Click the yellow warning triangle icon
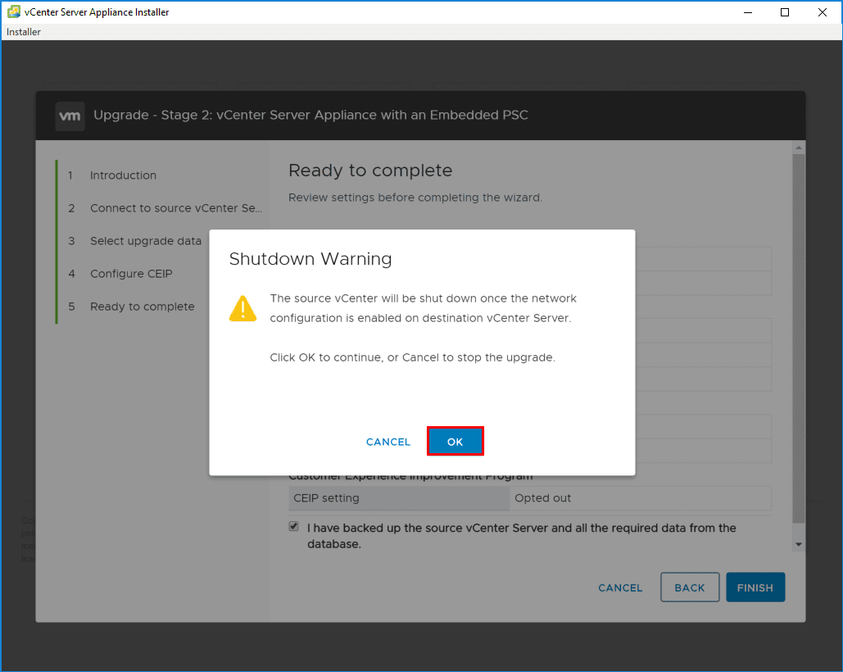This screenshot has height=672, width=843. click(x=243, y=309)
